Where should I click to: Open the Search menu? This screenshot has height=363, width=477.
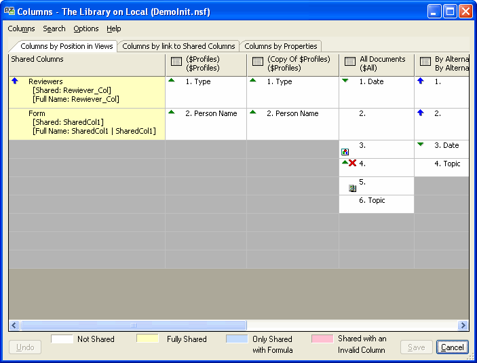(54, 28)
